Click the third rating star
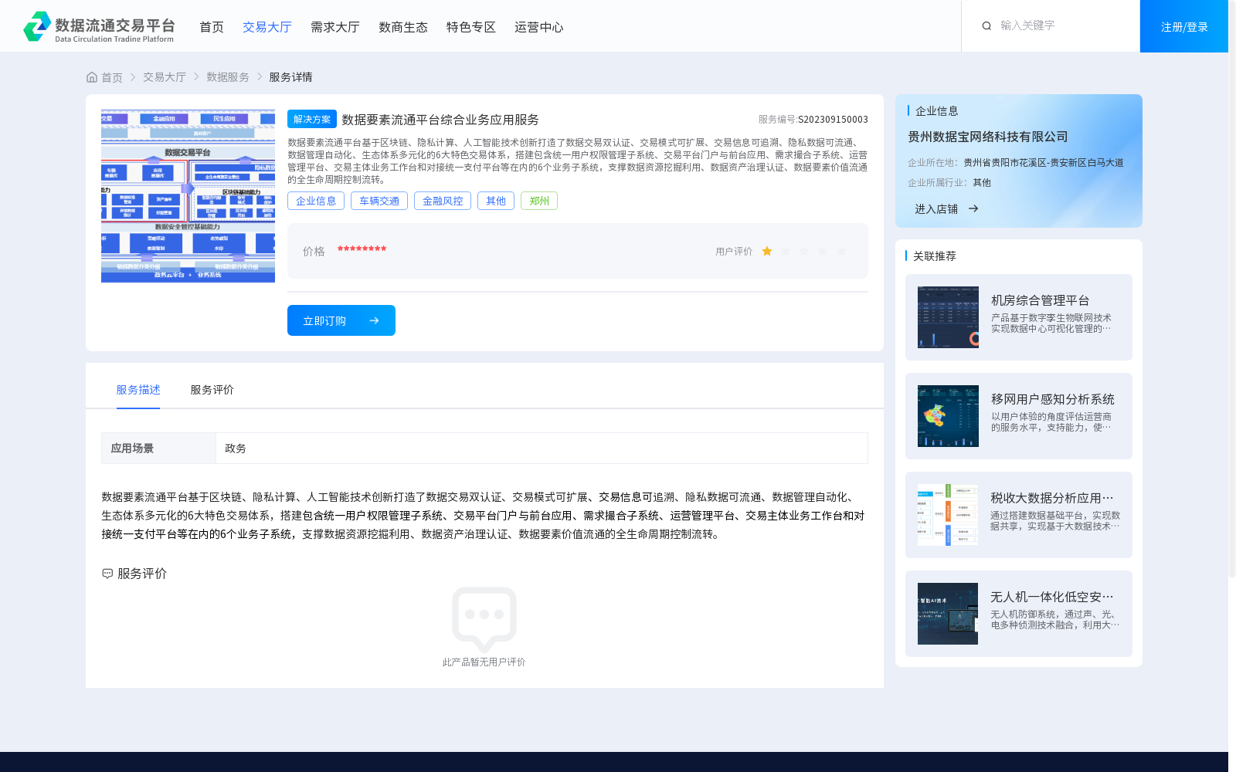This screenshot has width=1236, height=772. pyautogui.click(x=804, y=251)
